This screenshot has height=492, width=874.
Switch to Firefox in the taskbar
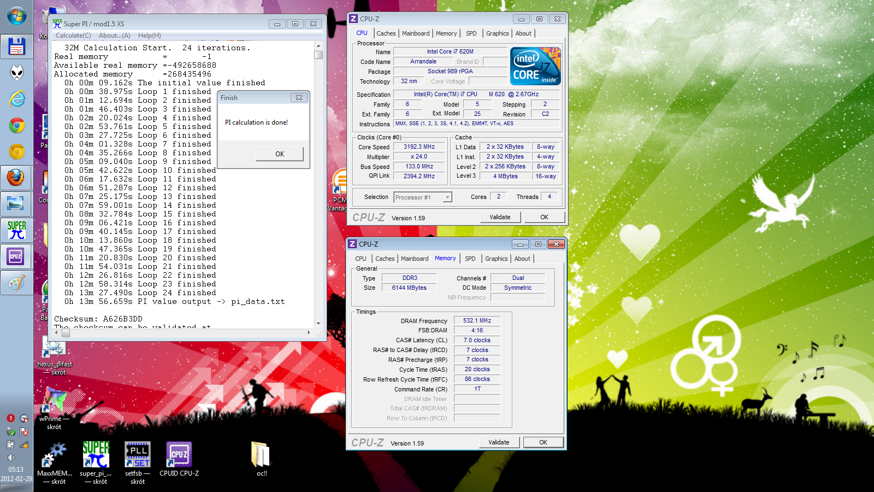click(x=16, y=178)
